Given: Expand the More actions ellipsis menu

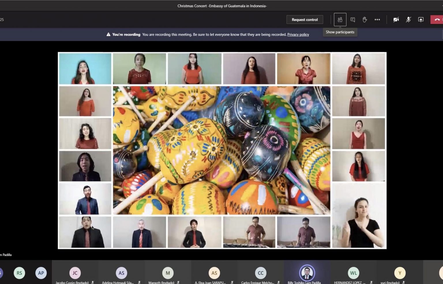Looking at the screenshot, I should 377,20.
